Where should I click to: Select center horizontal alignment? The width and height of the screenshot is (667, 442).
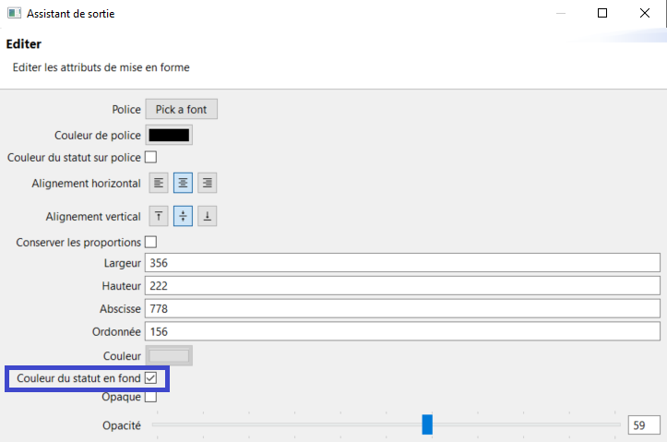point(184,183)
